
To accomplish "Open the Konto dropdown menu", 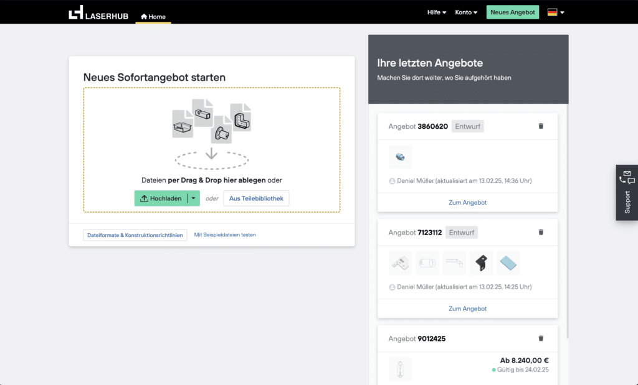I will coord(466,12).
